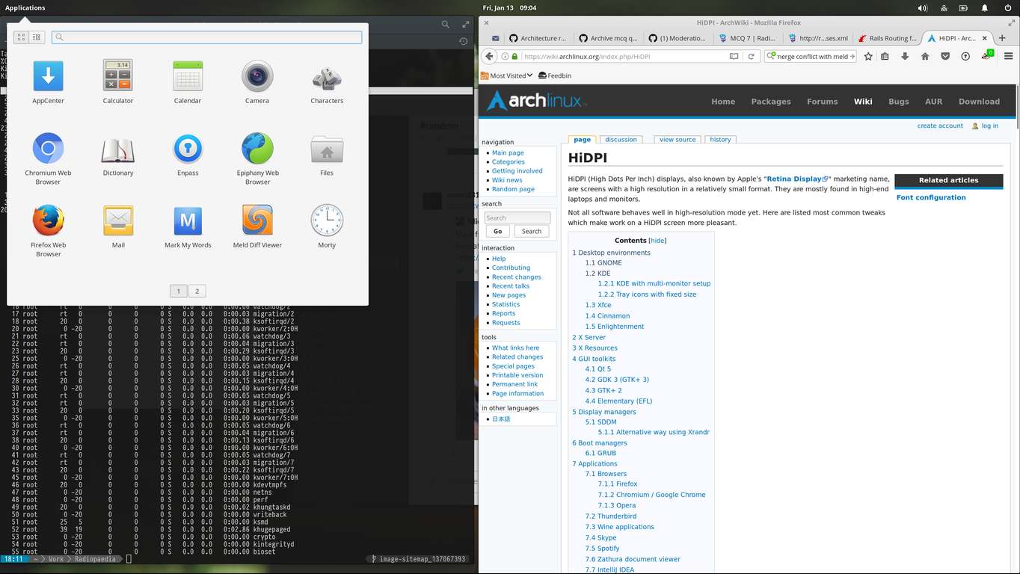Open the Applications menu in top panel
The width and height of the screenshot is (1020, 574).
25,7
